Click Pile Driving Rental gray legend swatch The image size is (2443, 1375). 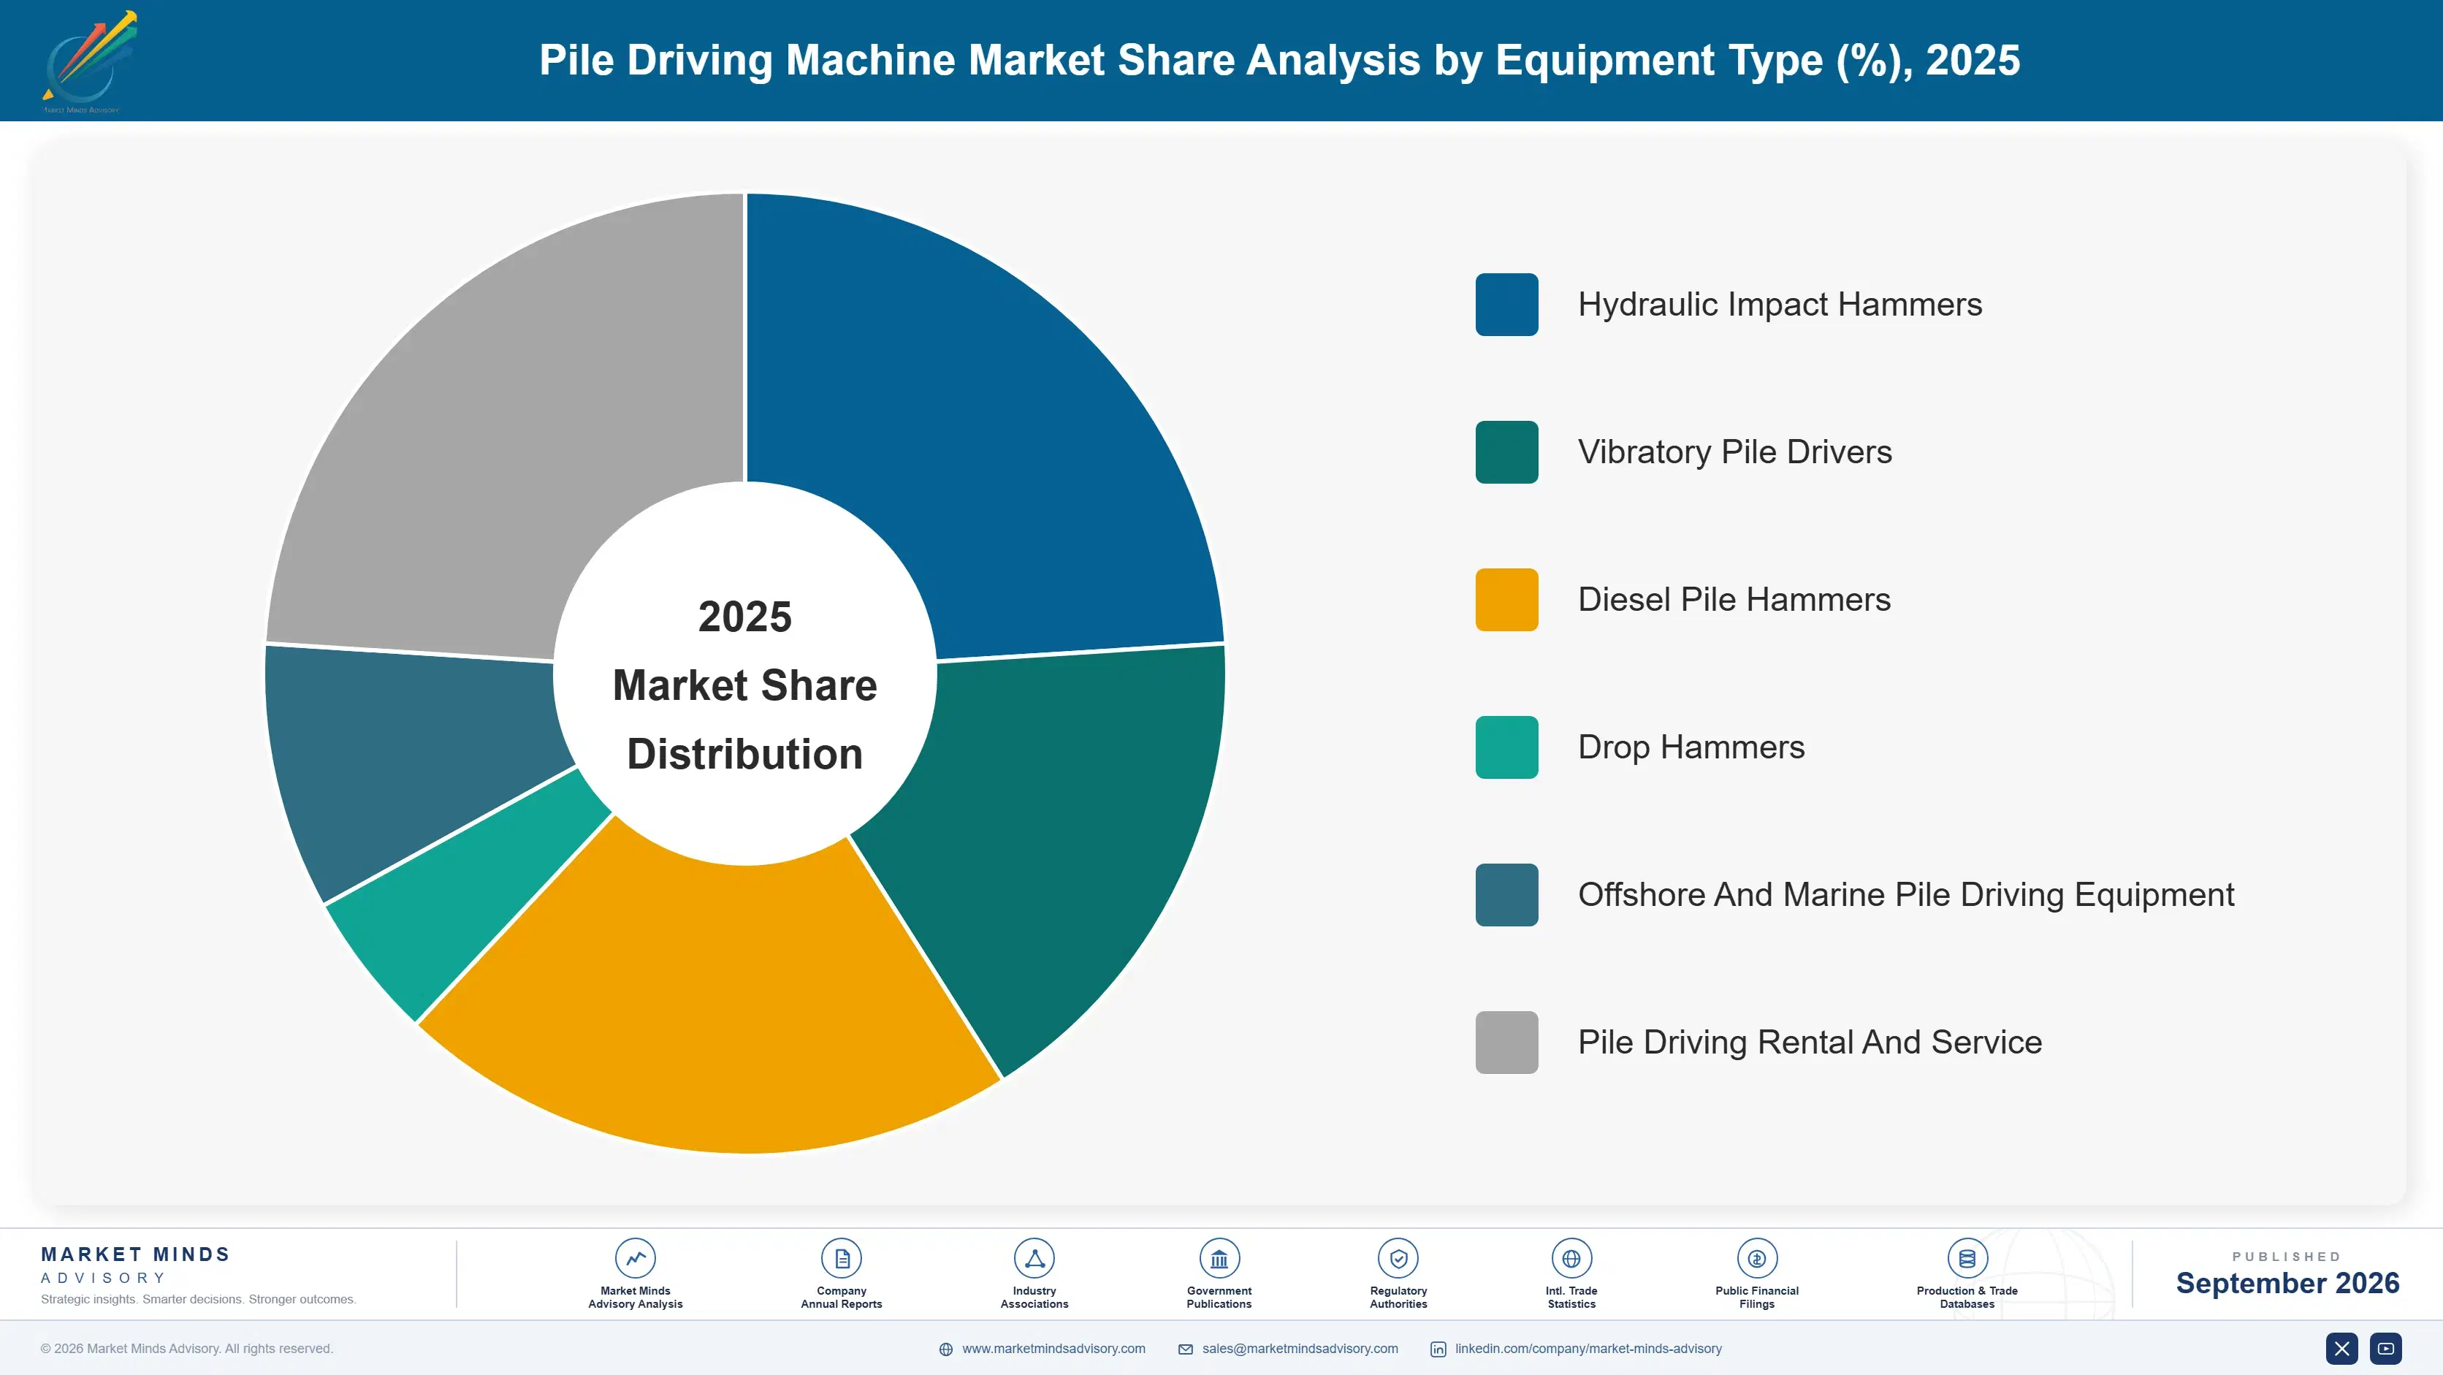[1506, 1042]
